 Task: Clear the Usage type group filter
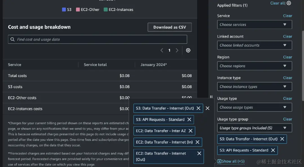287,119
